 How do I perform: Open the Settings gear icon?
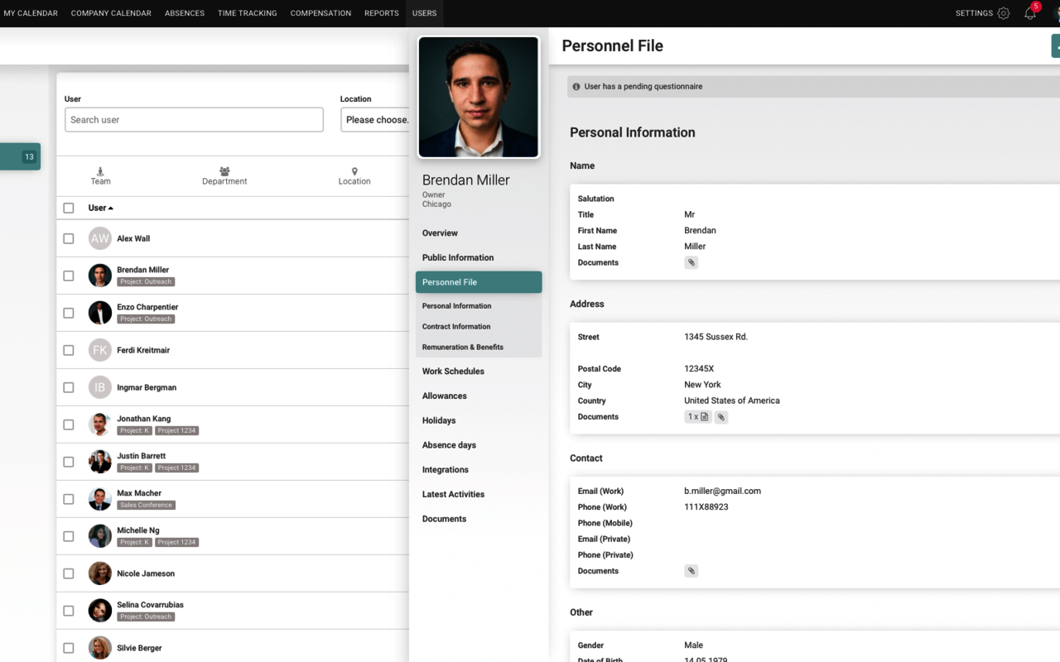1003,13
